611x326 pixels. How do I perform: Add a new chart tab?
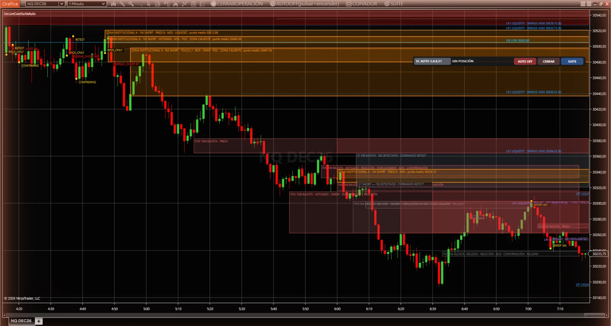39,321
